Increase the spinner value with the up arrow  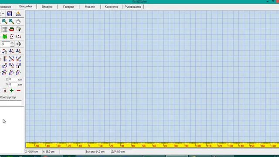12,43
